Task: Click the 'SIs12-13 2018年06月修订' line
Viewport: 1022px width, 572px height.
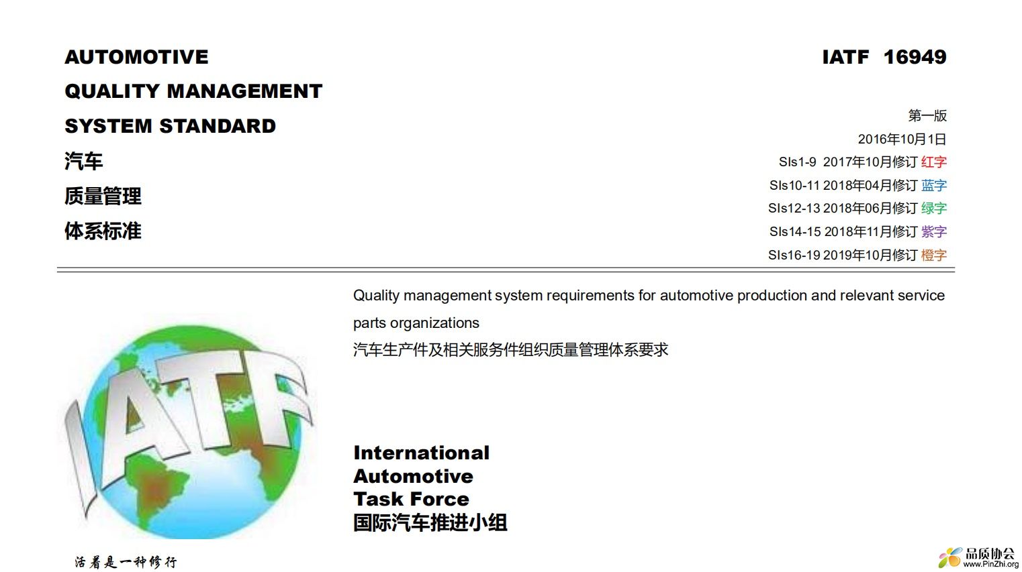Action: 843,209
